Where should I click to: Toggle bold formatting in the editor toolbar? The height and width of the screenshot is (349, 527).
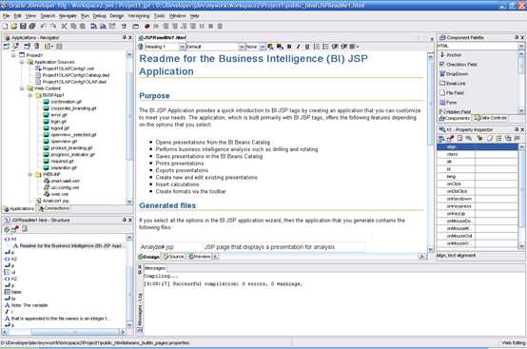click(289, 47)
